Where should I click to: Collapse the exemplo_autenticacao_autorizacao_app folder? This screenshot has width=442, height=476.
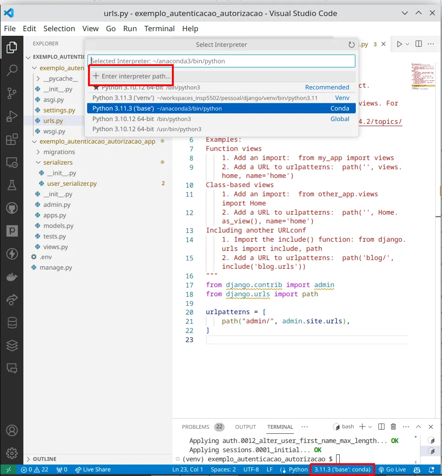coord(34,141)
